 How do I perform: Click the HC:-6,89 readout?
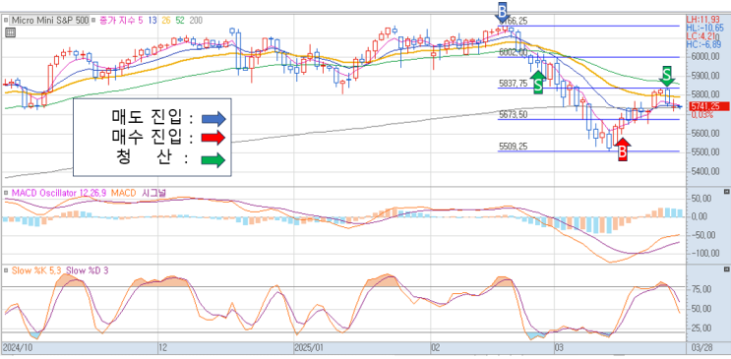703,44
